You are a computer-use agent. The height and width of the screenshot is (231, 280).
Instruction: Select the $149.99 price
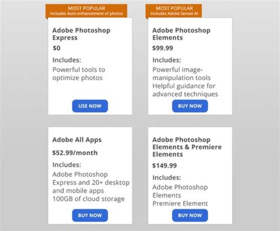[164, 166]
